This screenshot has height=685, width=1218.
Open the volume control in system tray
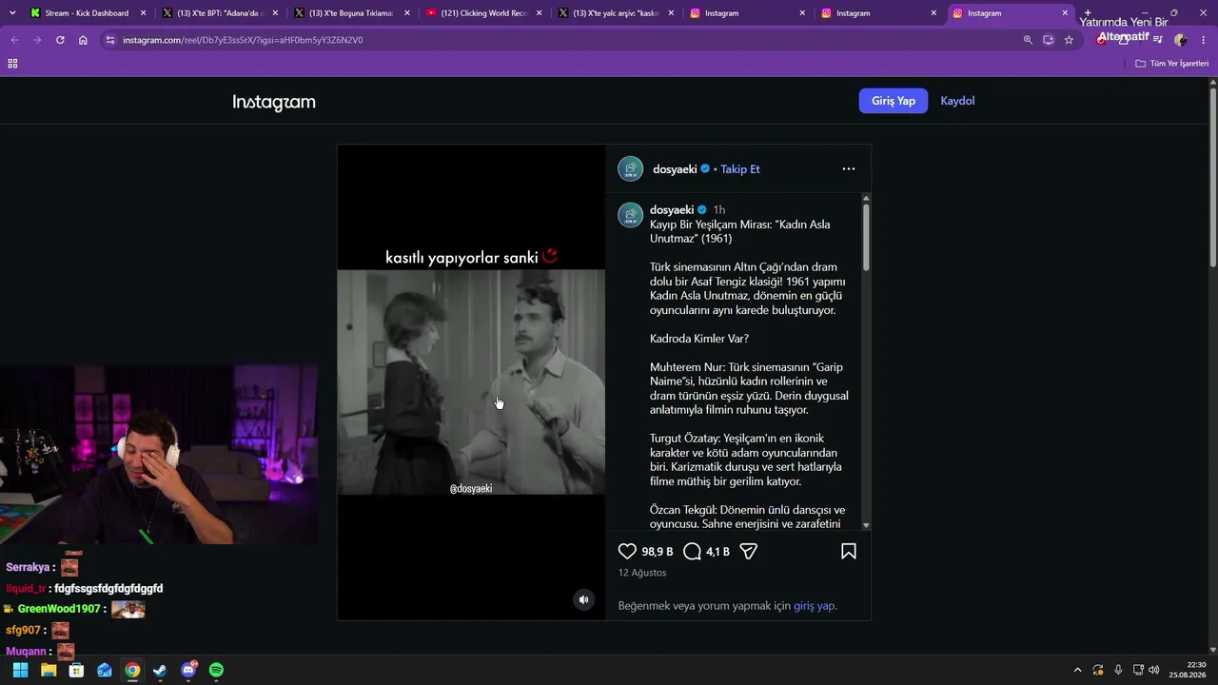(1154, 670)
